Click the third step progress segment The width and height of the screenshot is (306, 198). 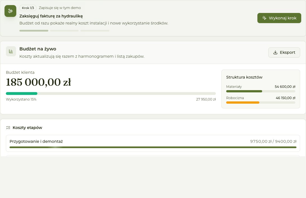95,31
